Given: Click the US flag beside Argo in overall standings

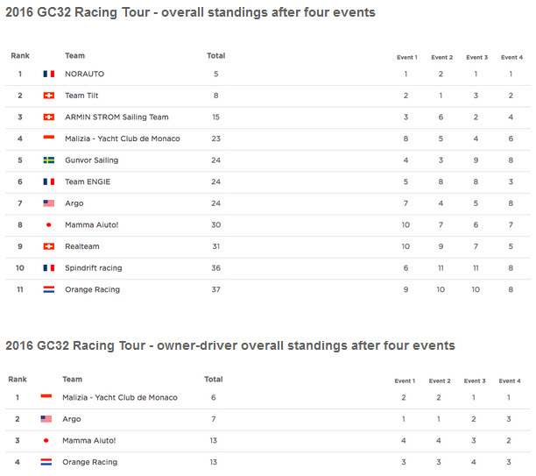Looking at the screenshot, I should click(49, 203).
